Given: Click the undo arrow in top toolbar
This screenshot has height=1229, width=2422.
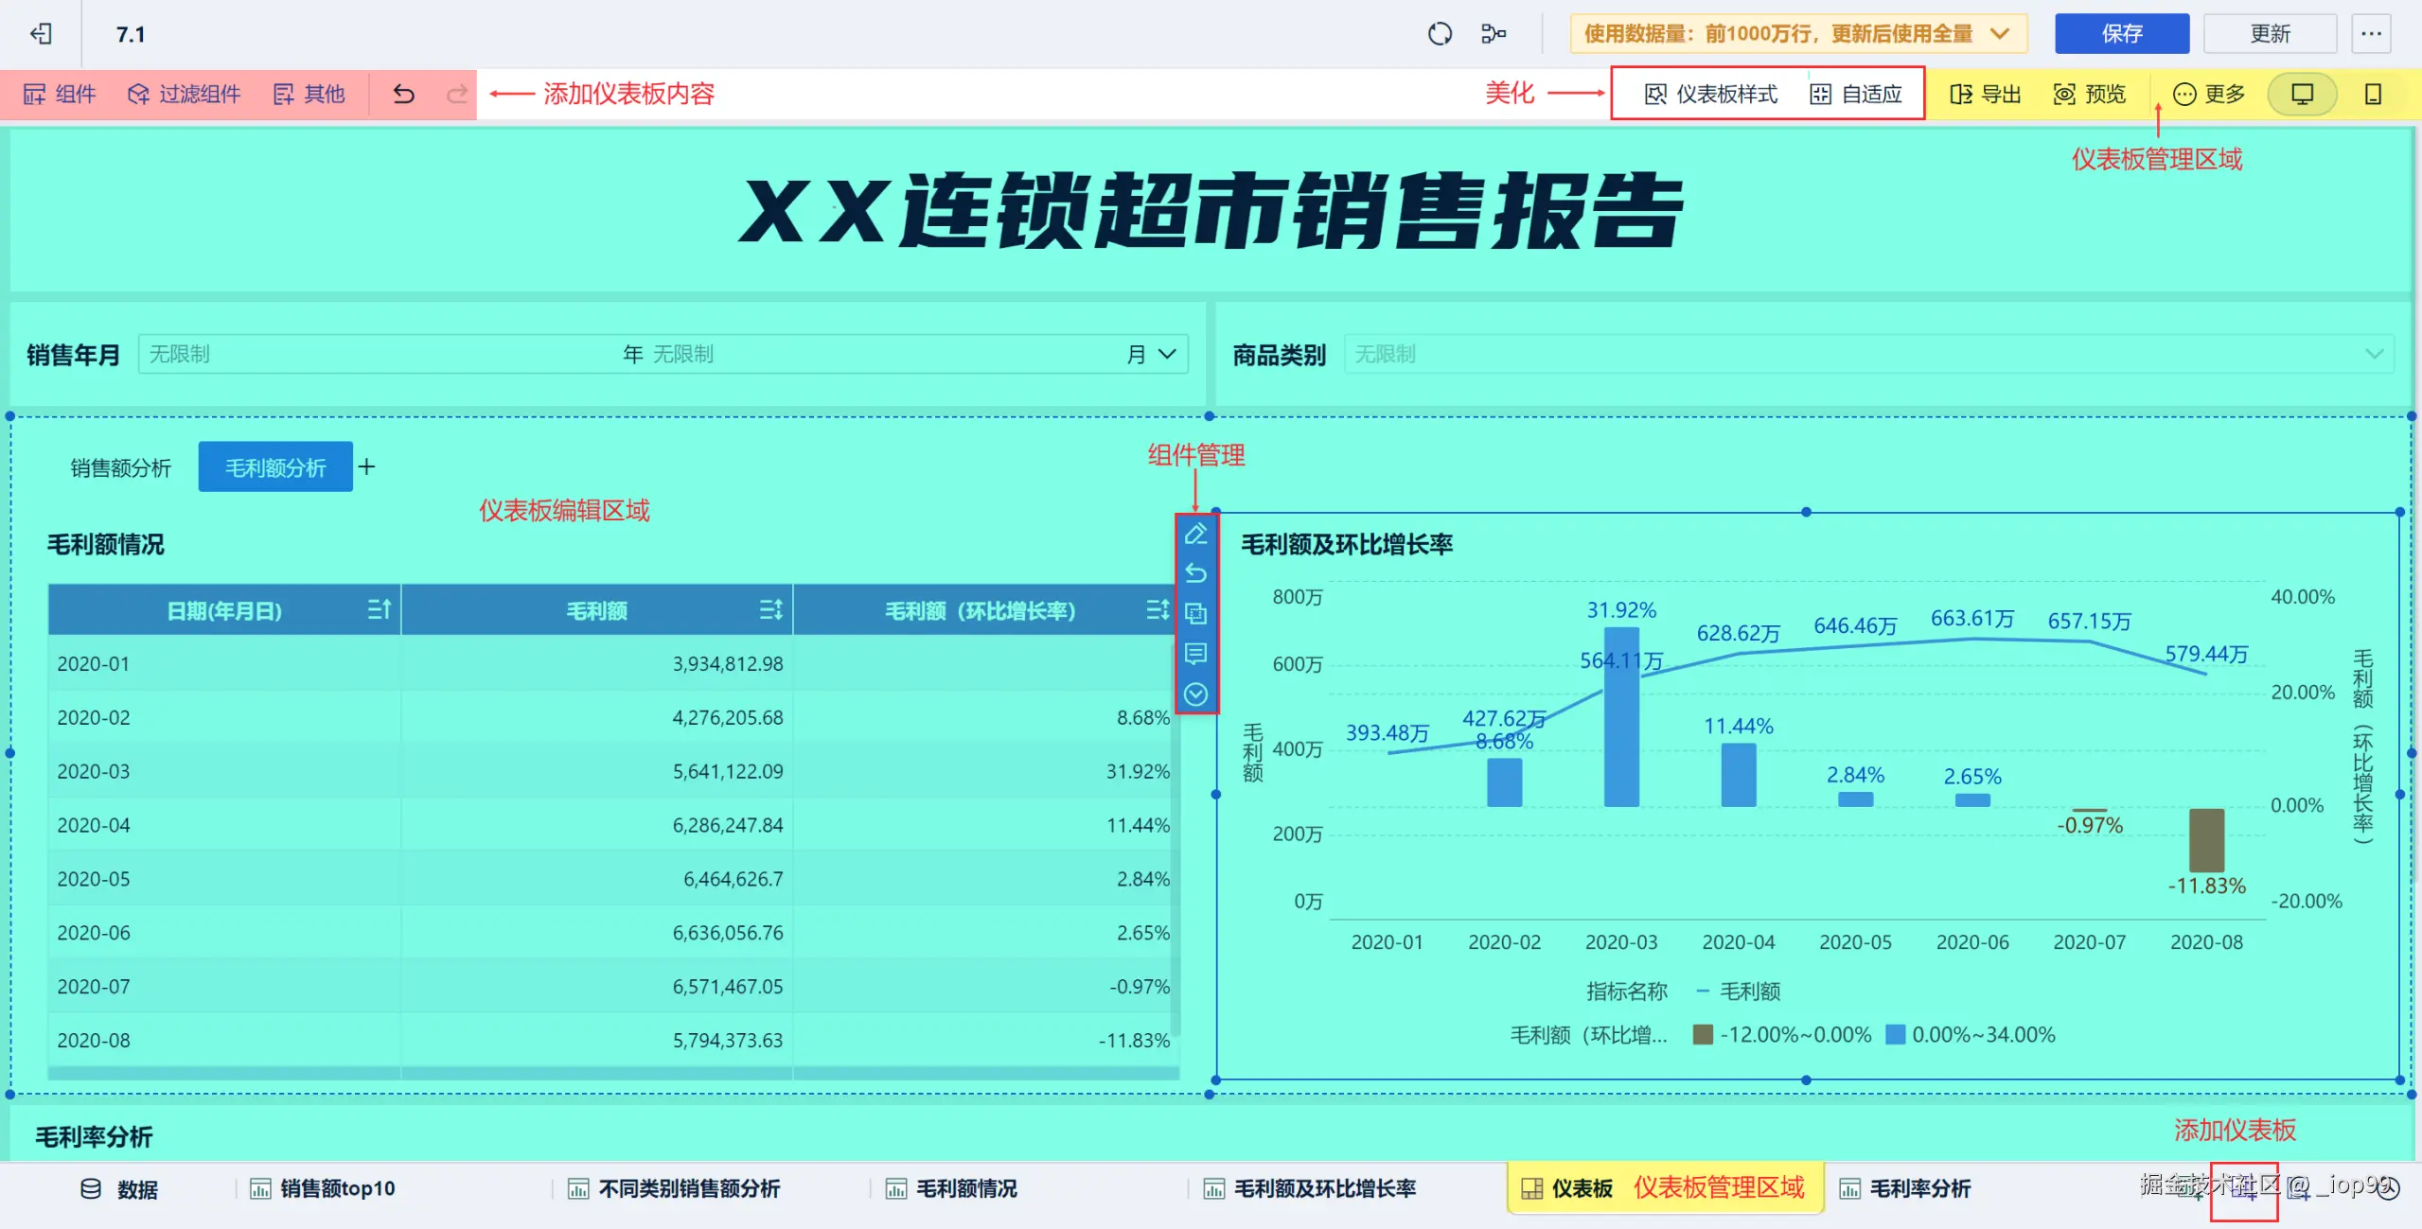Looking at the screenshot, I should click(404, 94).
